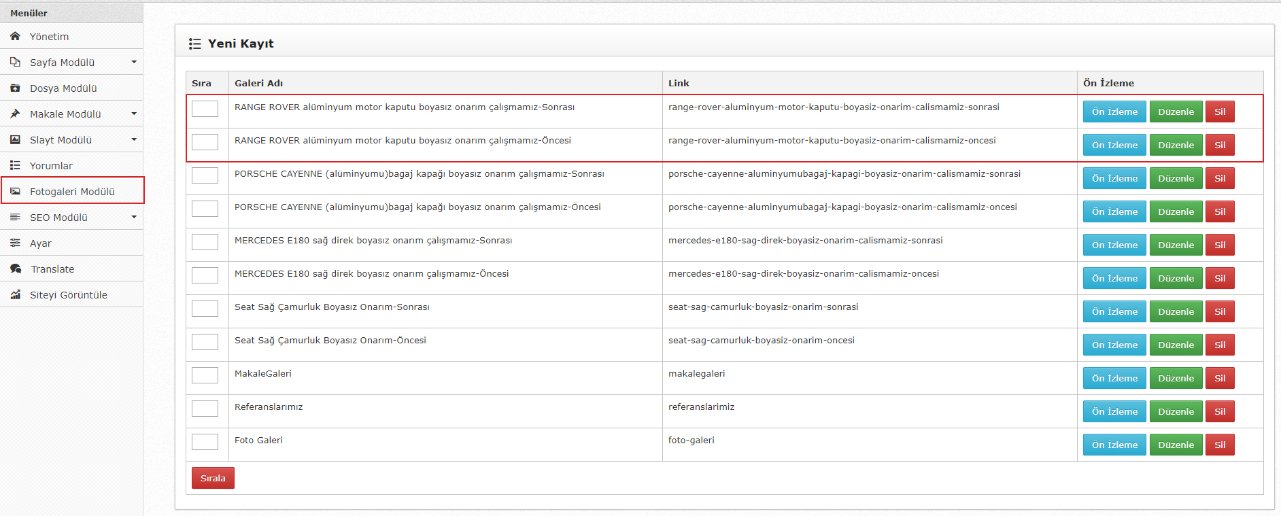Click the image icon beside Slayt Modülü
Screen dimensions: 1281x516
[x=15, y=139]
